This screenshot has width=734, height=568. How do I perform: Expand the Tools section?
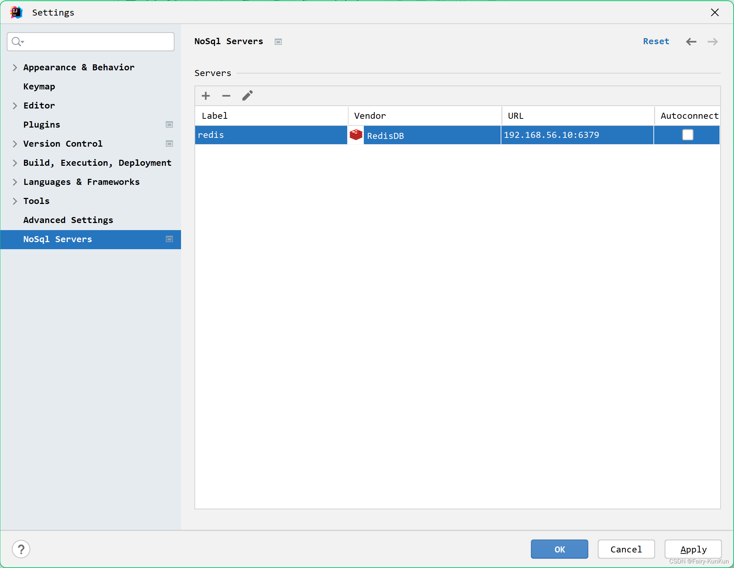click(x=15, y=201)
